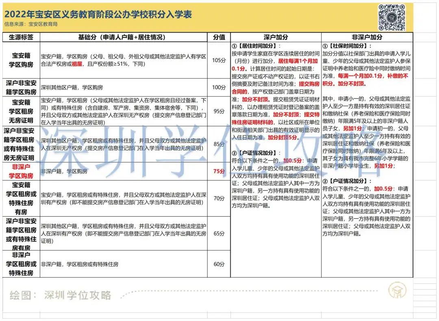This screenshot has height=321, width=439.
Task: Click the 70分 score cell
Action: [x=219, y=198]
